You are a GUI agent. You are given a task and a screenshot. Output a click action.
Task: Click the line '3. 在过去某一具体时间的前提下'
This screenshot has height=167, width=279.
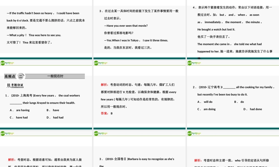click(139, 11)
